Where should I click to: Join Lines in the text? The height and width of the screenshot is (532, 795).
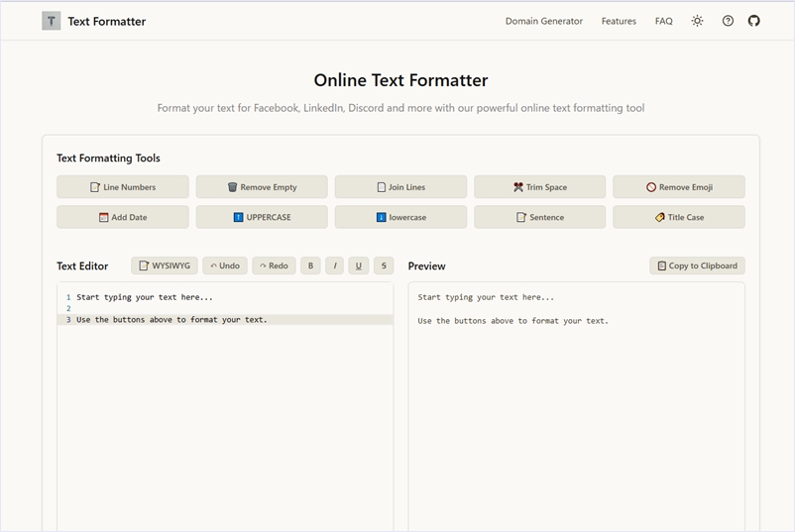400,187
